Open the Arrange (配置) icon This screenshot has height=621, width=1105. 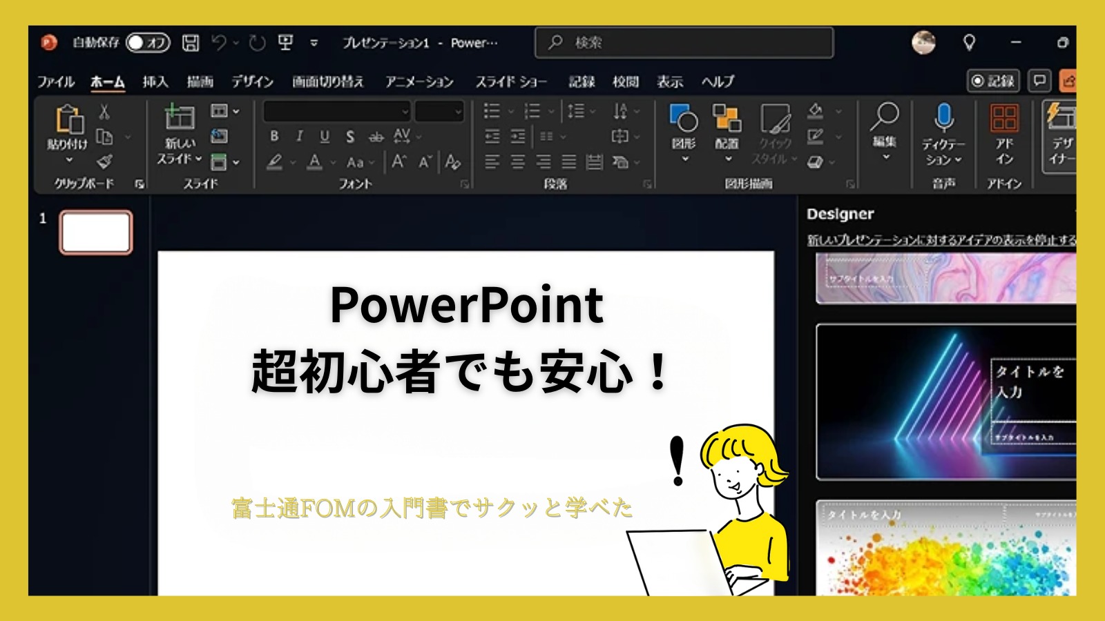pos(727,119)
